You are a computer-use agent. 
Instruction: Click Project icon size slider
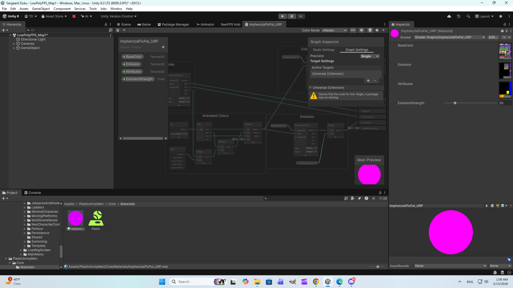point(378,267)
